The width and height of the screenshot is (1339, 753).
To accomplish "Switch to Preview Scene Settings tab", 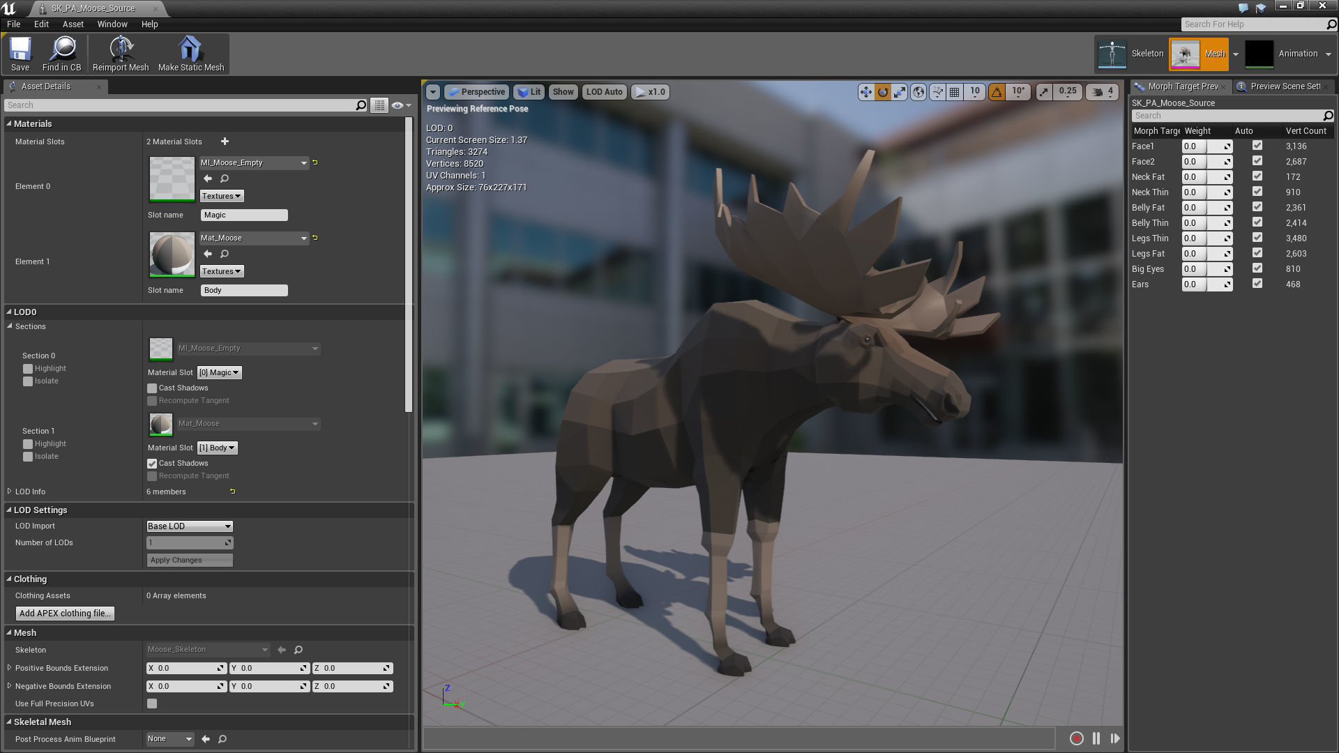I will [1285, 86].
